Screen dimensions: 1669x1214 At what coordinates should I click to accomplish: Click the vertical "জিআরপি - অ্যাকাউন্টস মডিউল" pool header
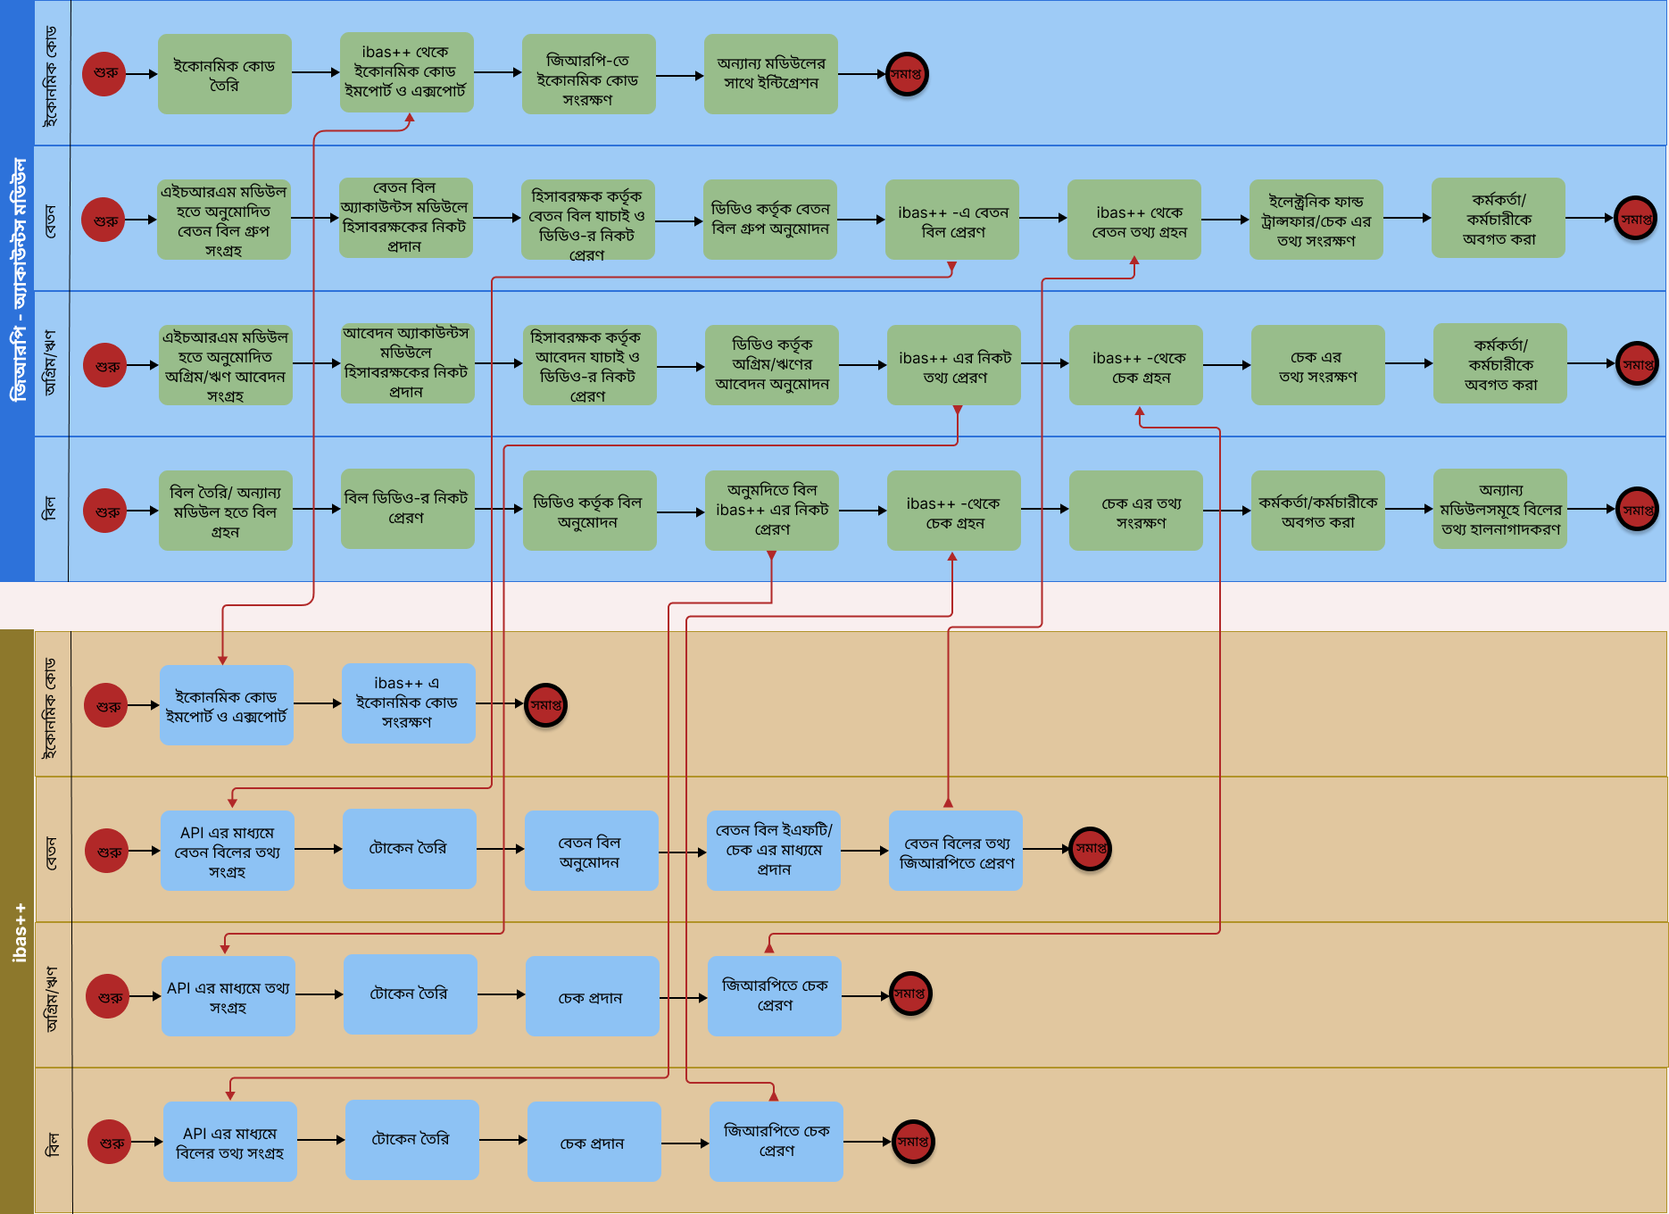tap(17, 291)
